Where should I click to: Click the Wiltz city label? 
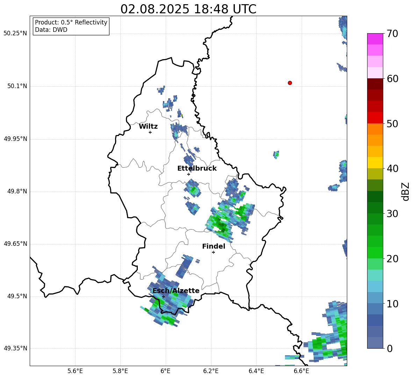[x=148, y=127]
